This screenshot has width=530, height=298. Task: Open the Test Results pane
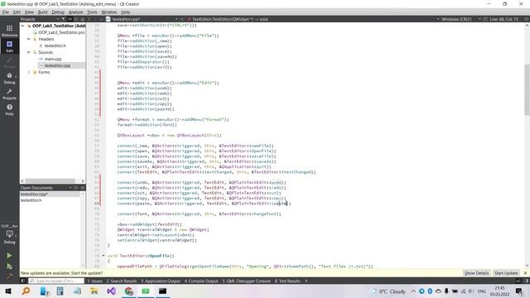287,281
